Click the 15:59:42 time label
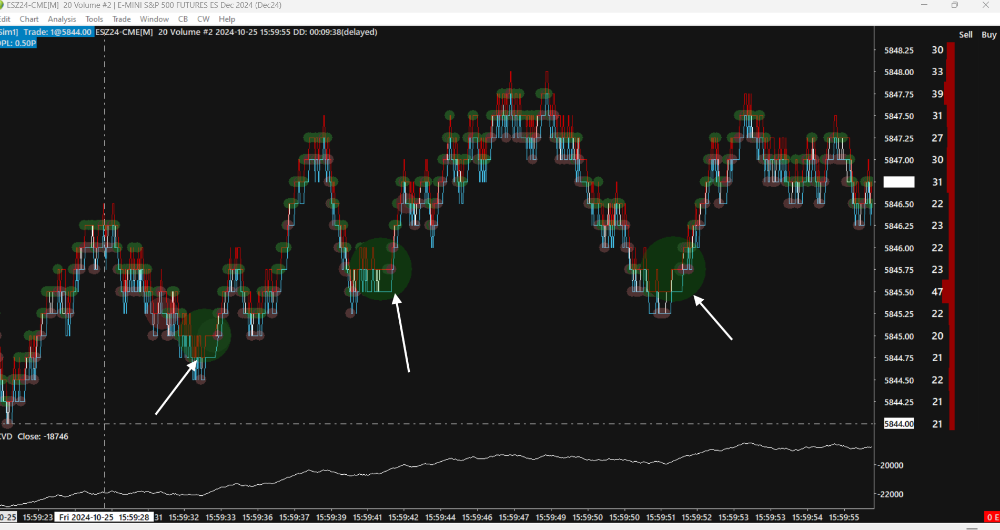This screenshot has width=1000, height=530. tap(403, 517)
